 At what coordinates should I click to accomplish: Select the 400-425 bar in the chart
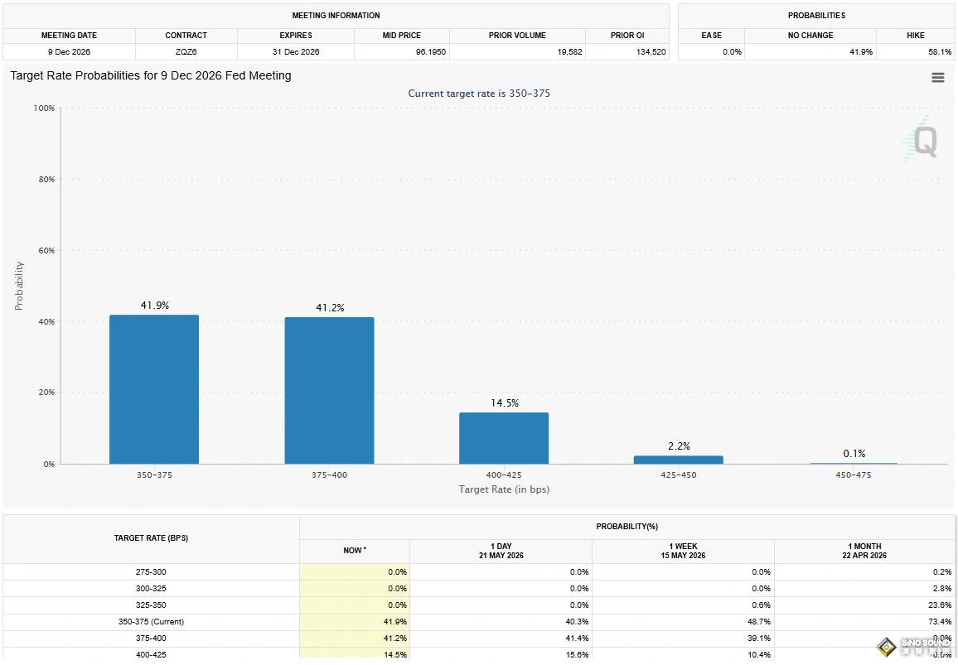pos(504,438)
